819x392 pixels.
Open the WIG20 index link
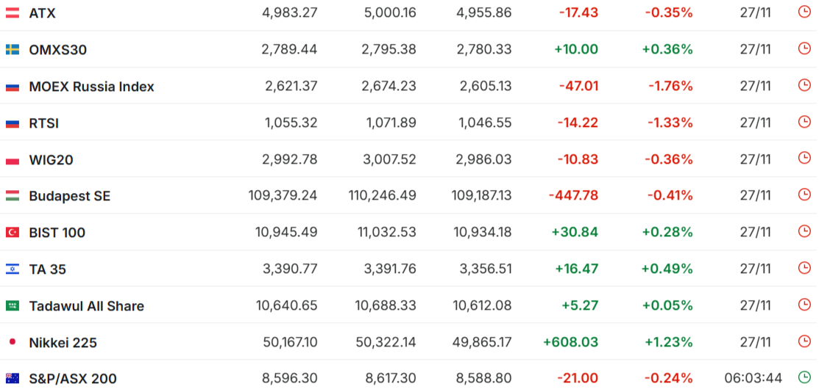(51, 160)
